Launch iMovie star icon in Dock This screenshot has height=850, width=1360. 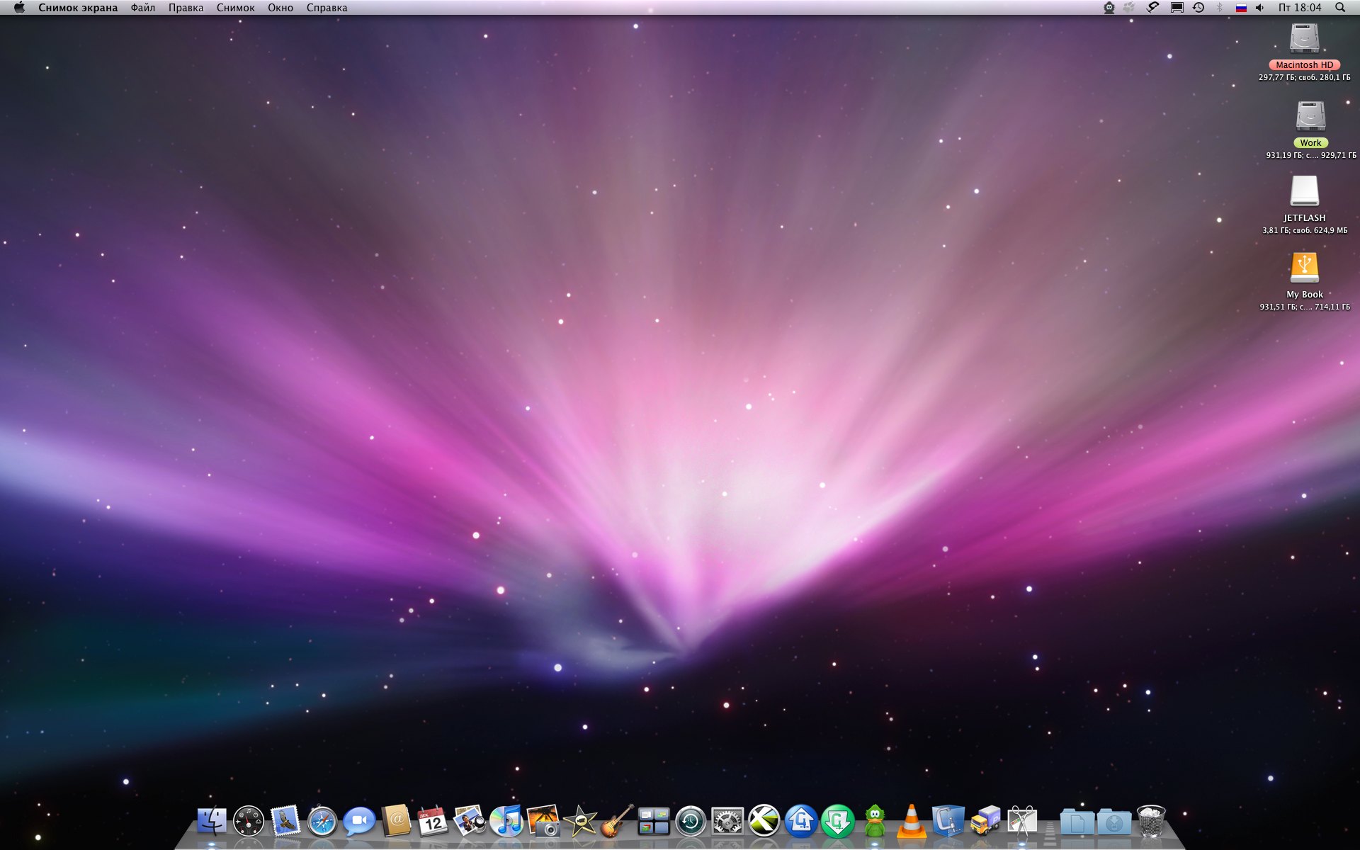(x=580, y=822)
